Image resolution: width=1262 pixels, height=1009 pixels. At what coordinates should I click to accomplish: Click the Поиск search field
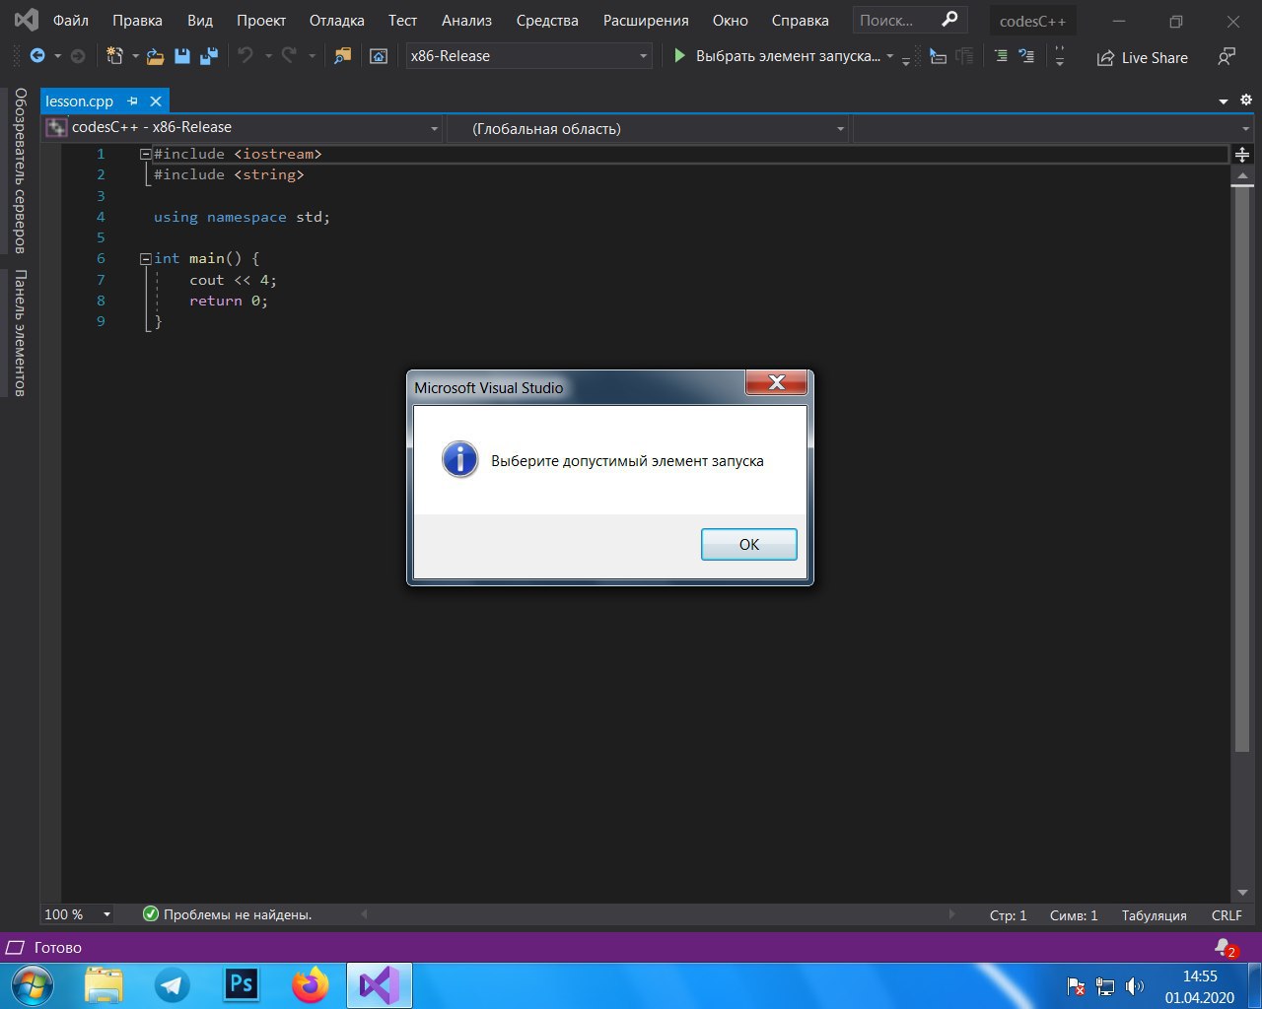[x=909, y=20]
